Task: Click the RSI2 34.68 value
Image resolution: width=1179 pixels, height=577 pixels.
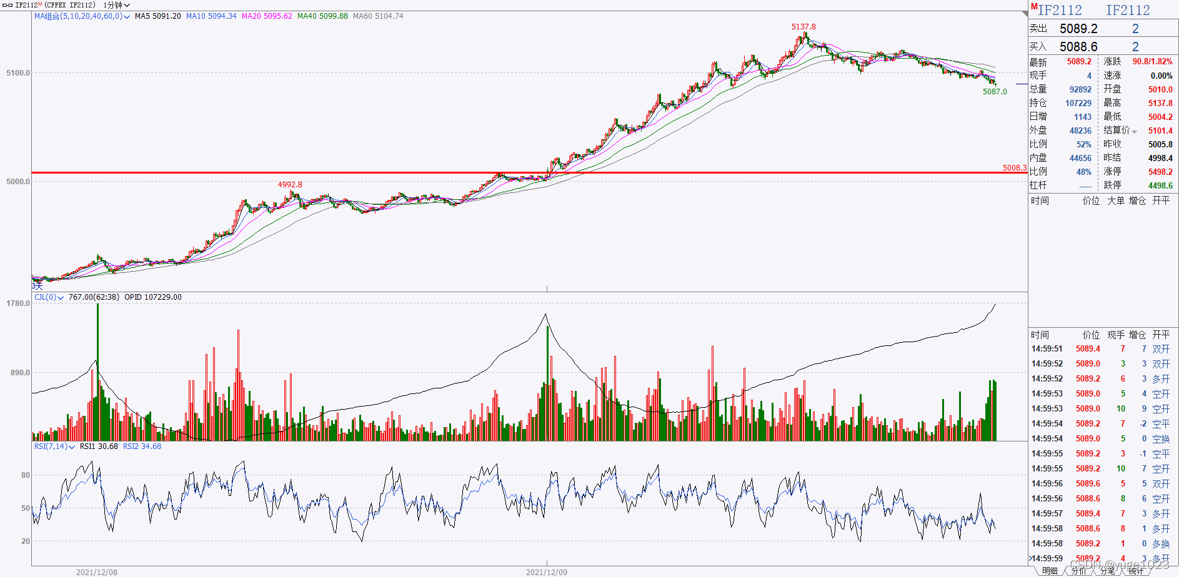Action: click(x=142, y=446)
